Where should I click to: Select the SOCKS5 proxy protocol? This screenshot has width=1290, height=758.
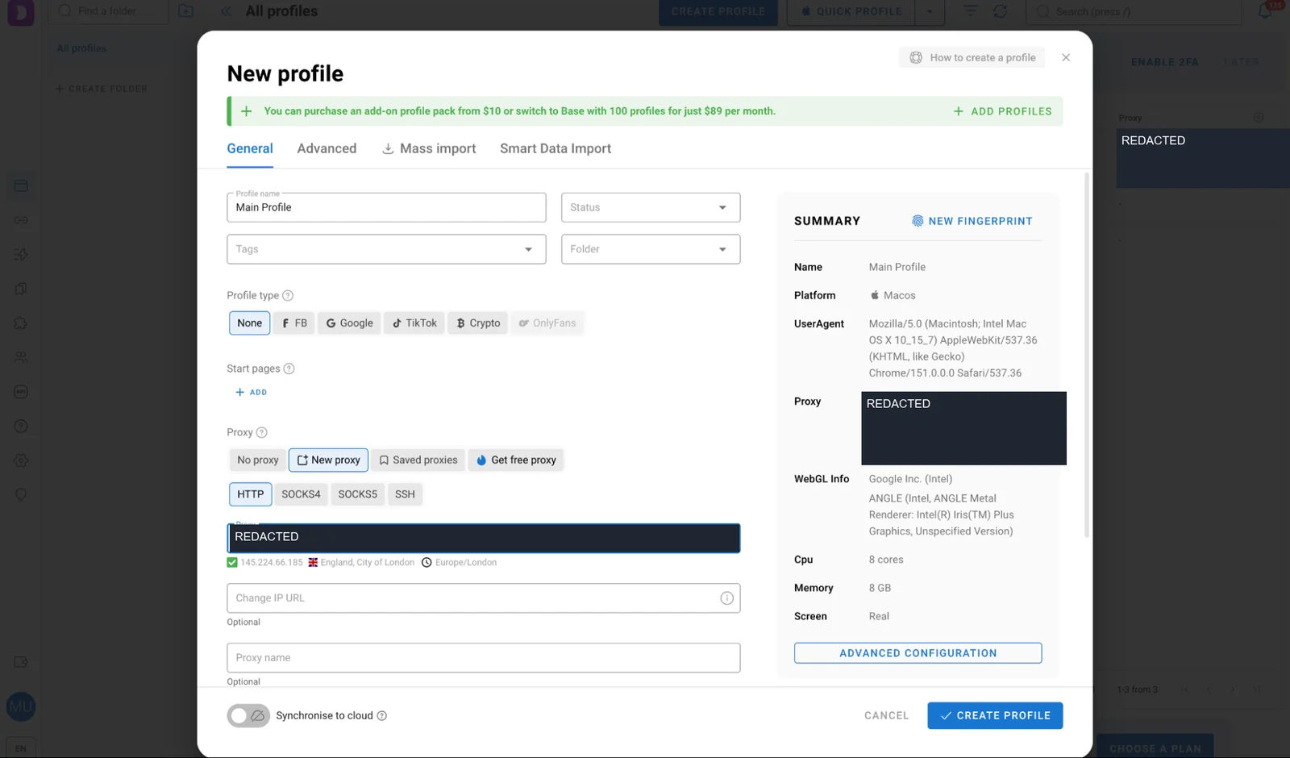click(357, 494)
